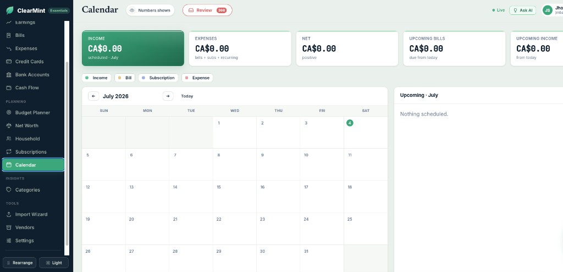Image resolution: width=563 pixels, height=272 pixels.
Task: Open Review with 368 items
Action: [x=207, y=10]
